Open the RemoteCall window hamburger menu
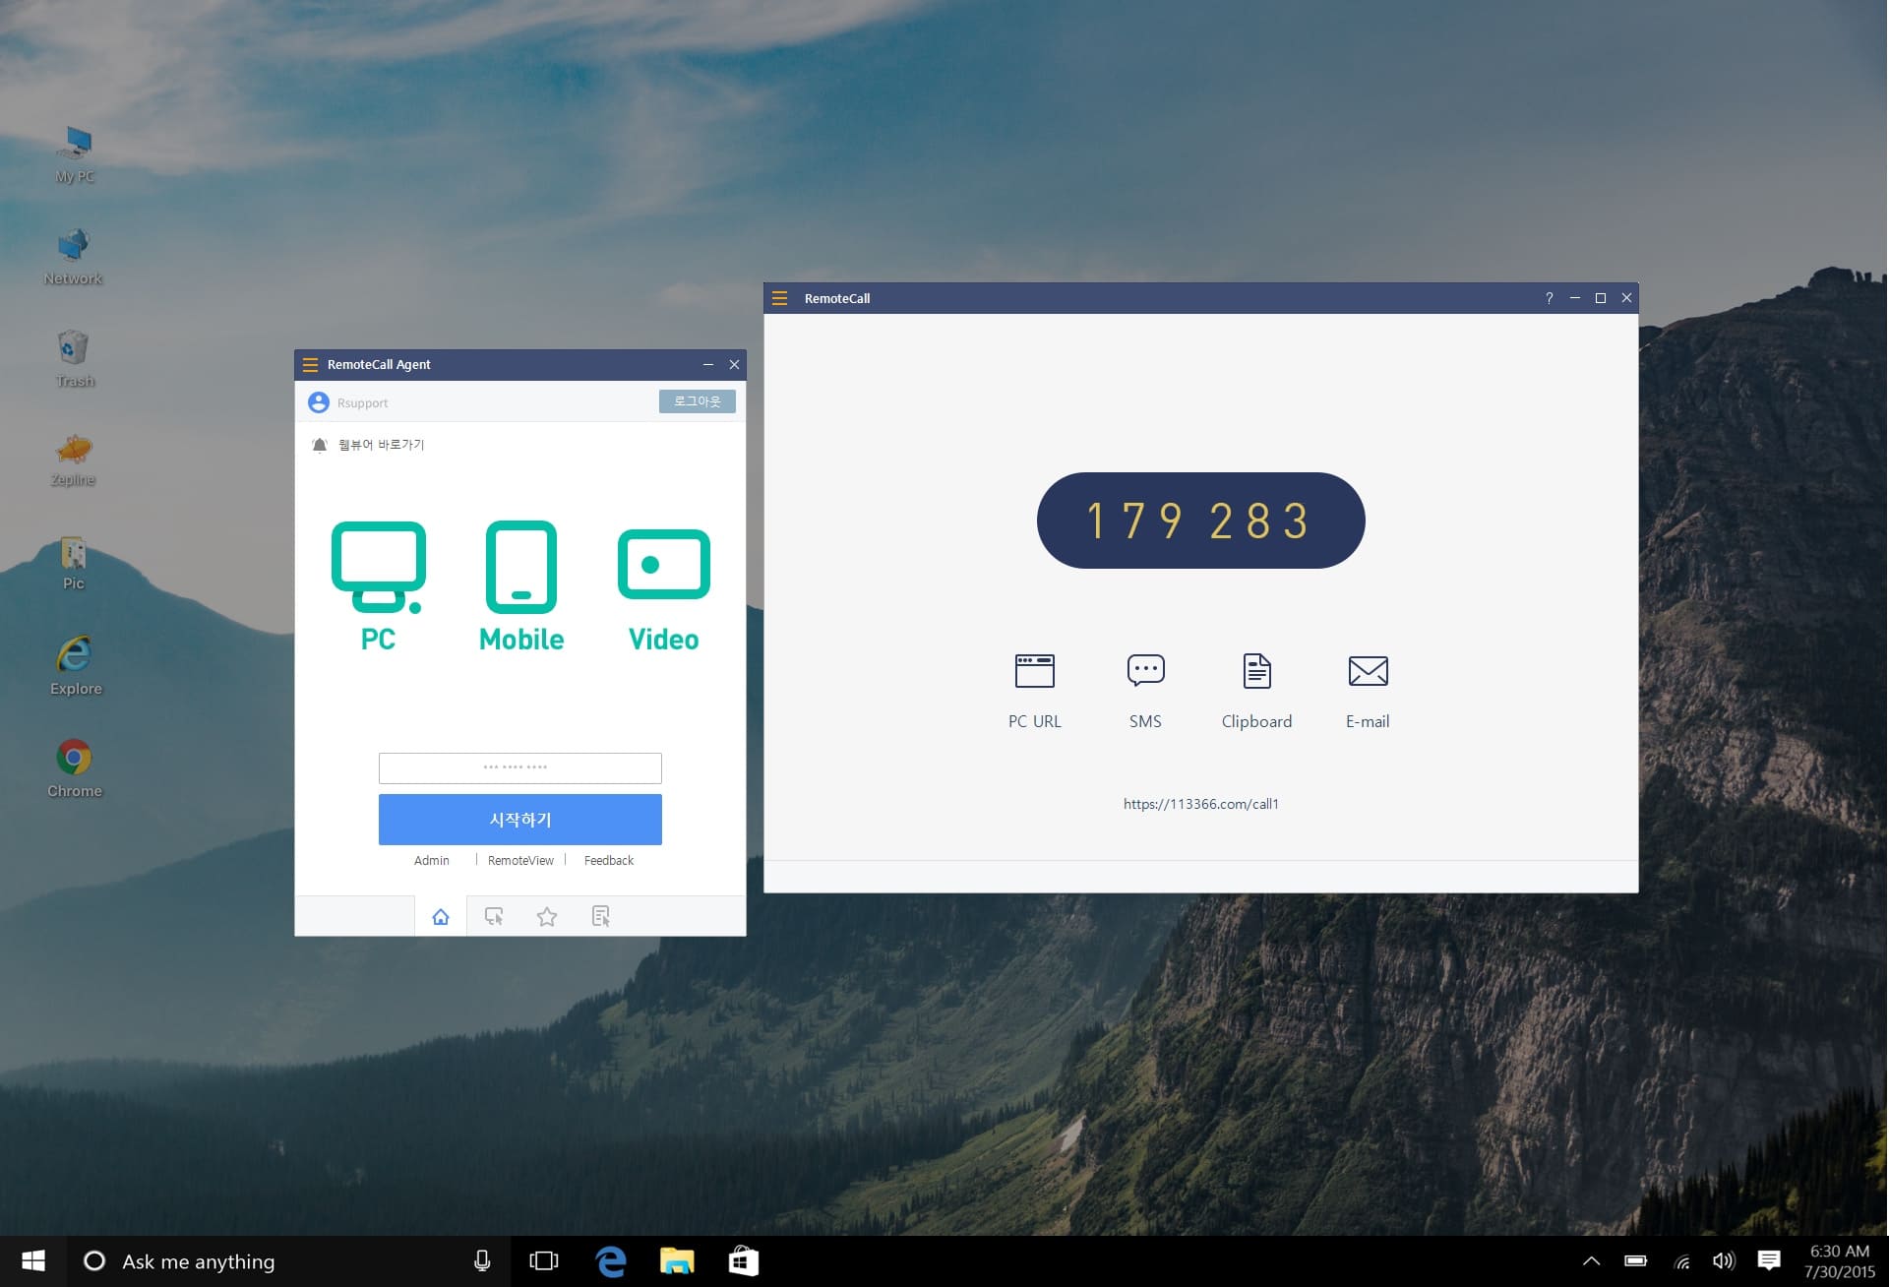1889x1287 pixels. (x=779, y=298)
